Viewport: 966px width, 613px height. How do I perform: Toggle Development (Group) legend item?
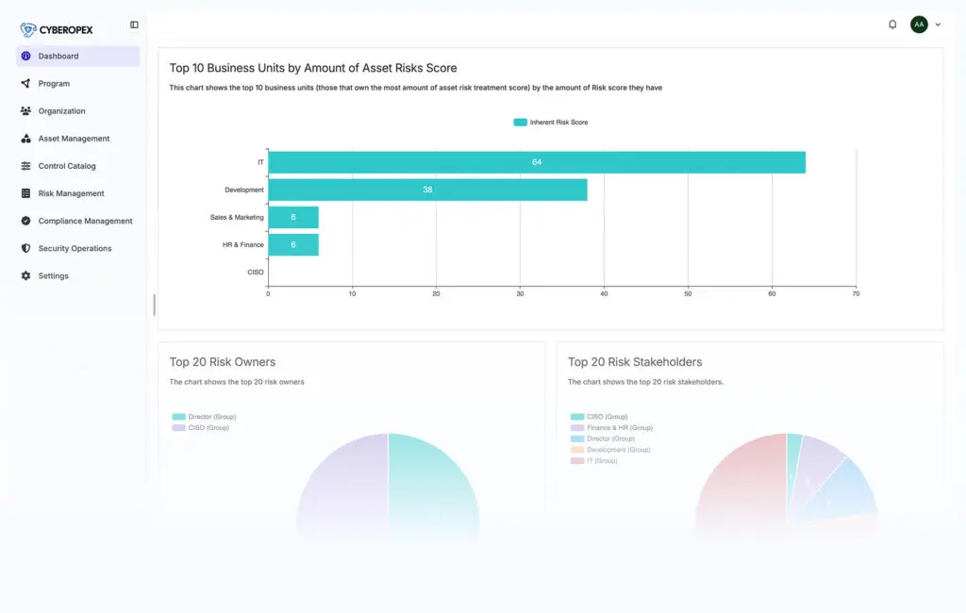coord(610,450)
